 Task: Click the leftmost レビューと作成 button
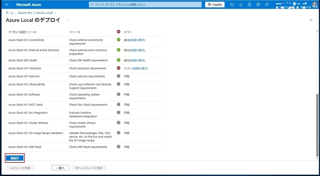pos(20,168)
